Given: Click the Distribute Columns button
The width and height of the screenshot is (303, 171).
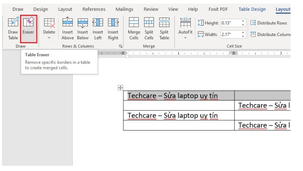Looking at the screenshot, I should pyautogui.click(x=270, y=34).
